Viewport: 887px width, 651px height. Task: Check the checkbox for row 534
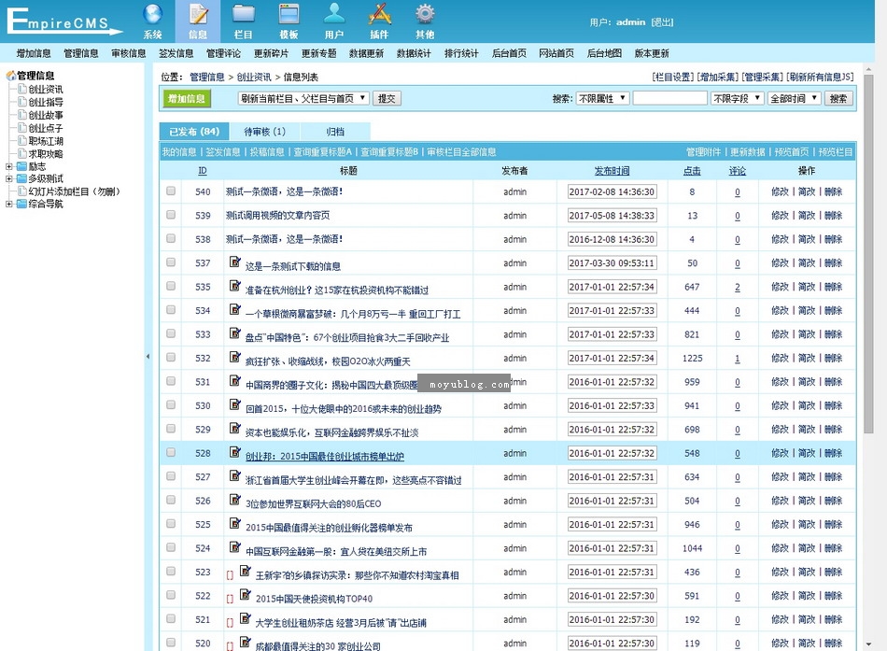(x=171, y=310)
